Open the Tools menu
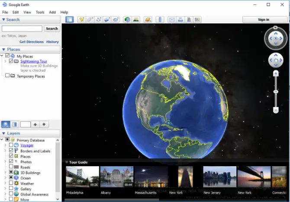 [x=40, y=12]
